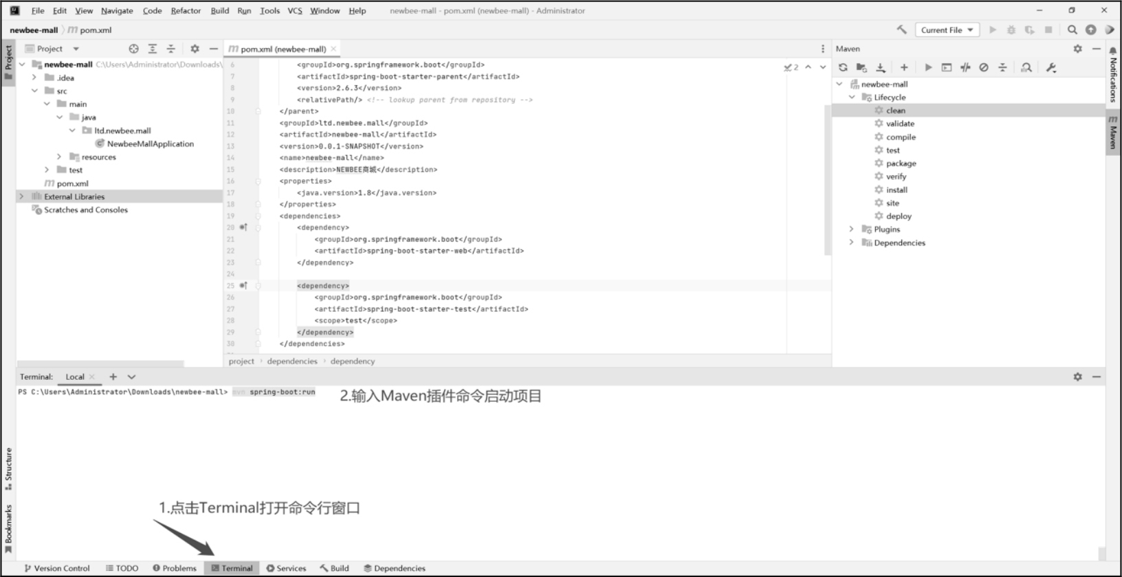Reload all Maven projects icon
Screen dimensions: 1122x577
(843, 67)
